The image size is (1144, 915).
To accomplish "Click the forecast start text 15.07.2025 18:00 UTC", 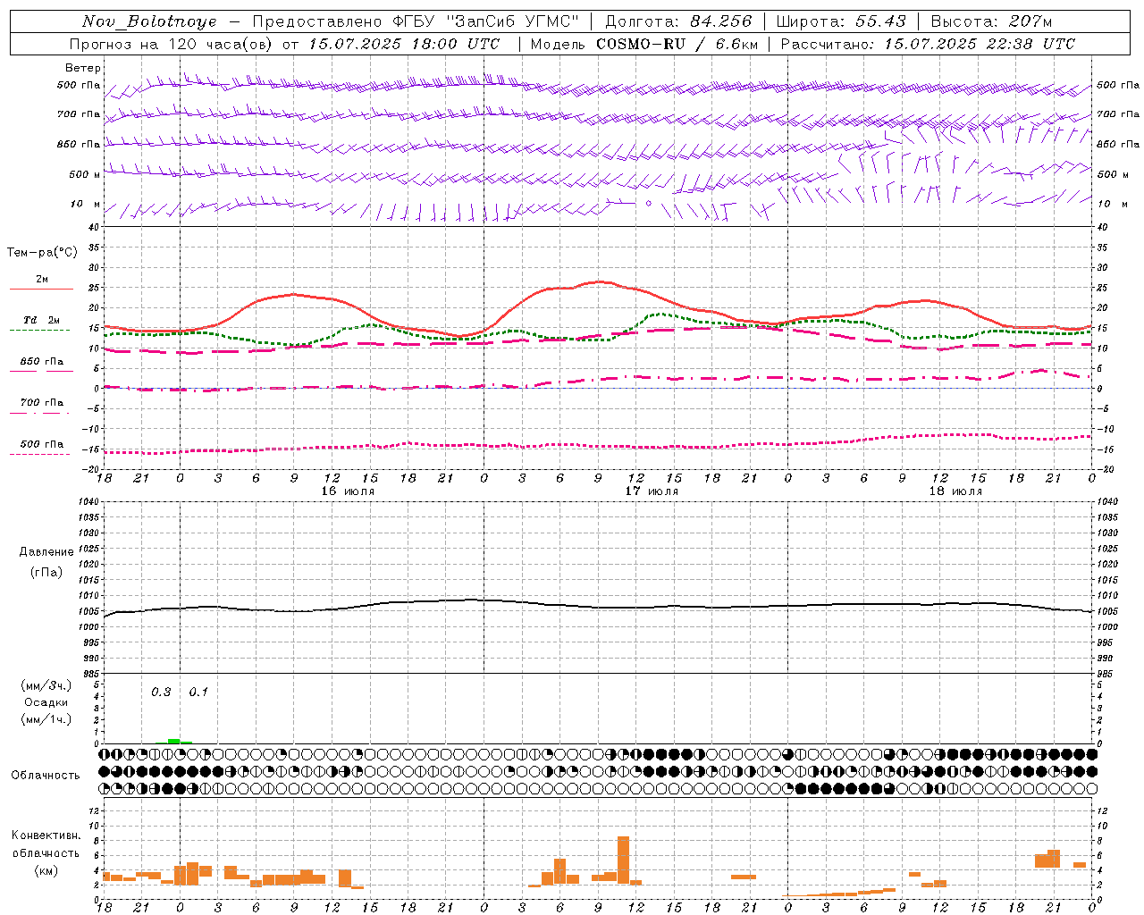I will 405,44.
